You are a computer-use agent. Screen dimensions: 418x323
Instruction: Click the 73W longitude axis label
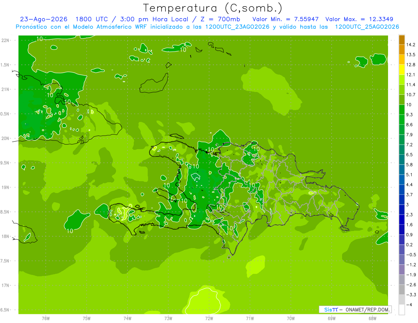168,318
